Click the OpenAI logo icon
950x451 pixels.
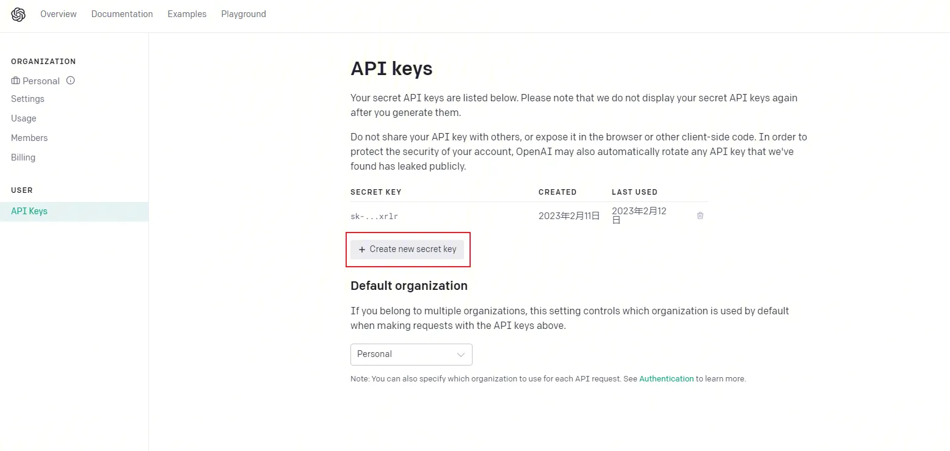(18, 14)
